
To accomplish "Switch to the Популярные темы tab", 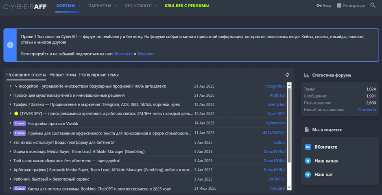I will [x=99, y=75].
